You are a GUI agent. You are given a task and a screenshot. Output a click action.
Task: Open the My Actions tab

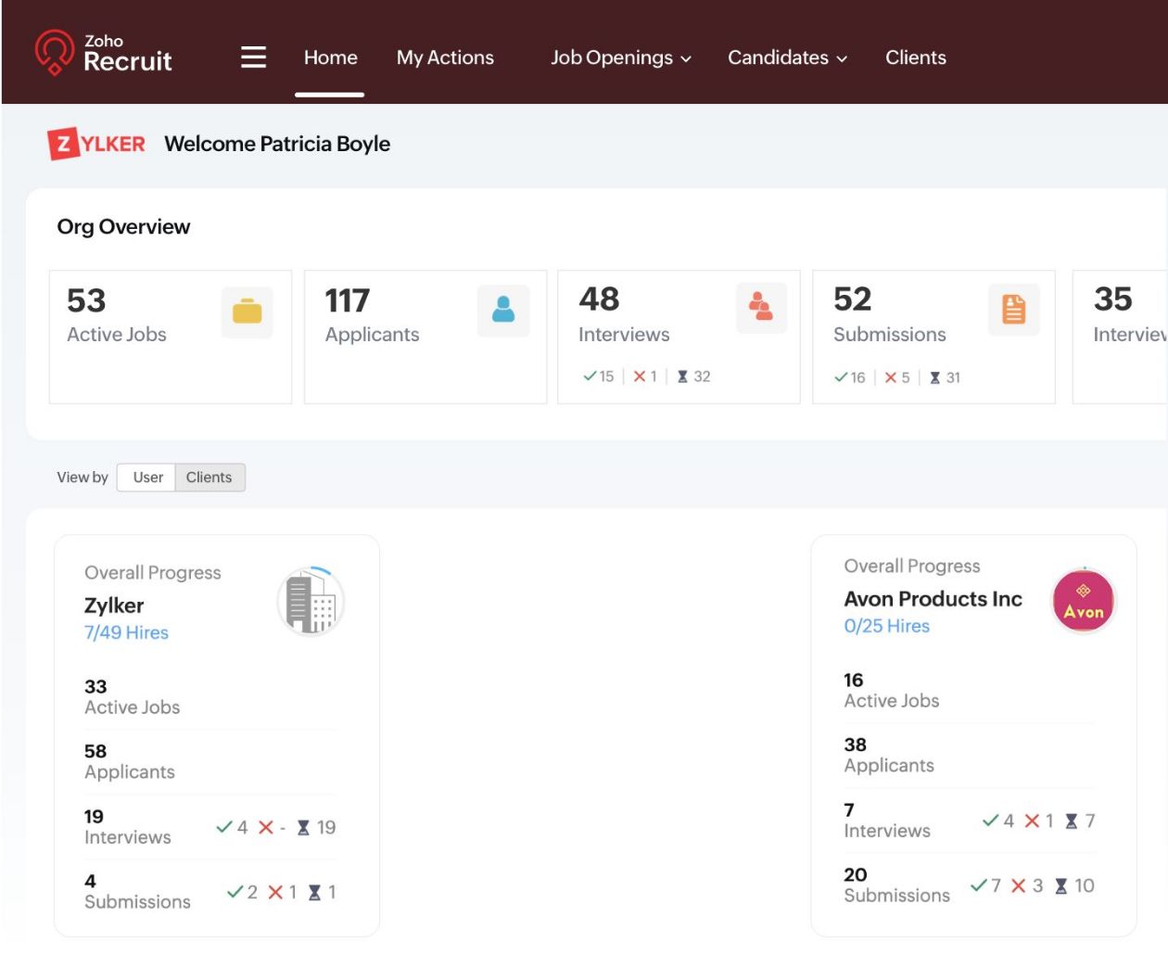pyautogui.click(x=445, y=57)
